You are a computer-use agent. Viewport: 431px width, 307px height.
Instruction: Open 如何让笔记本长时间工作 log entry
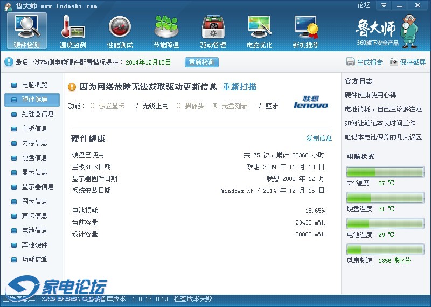(380, 123)
